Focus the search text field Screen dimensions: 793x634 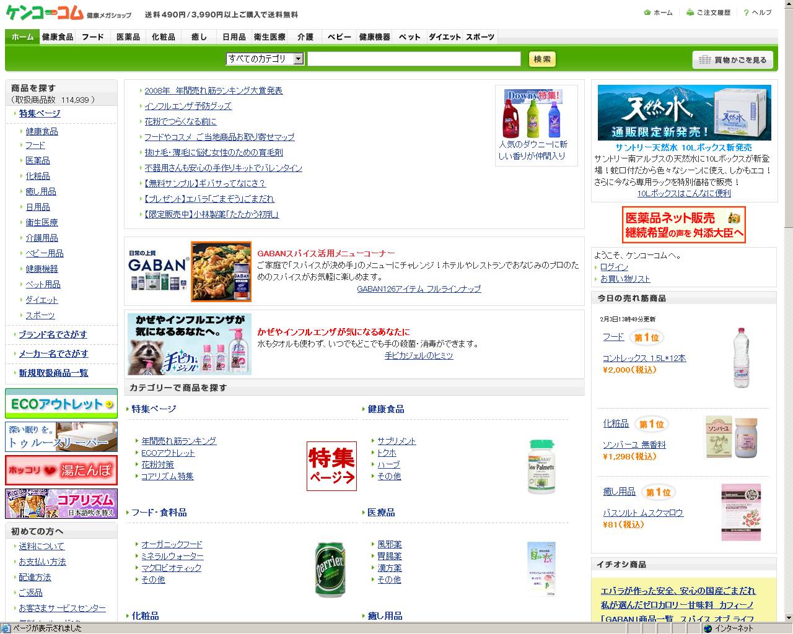coord(414,59)
